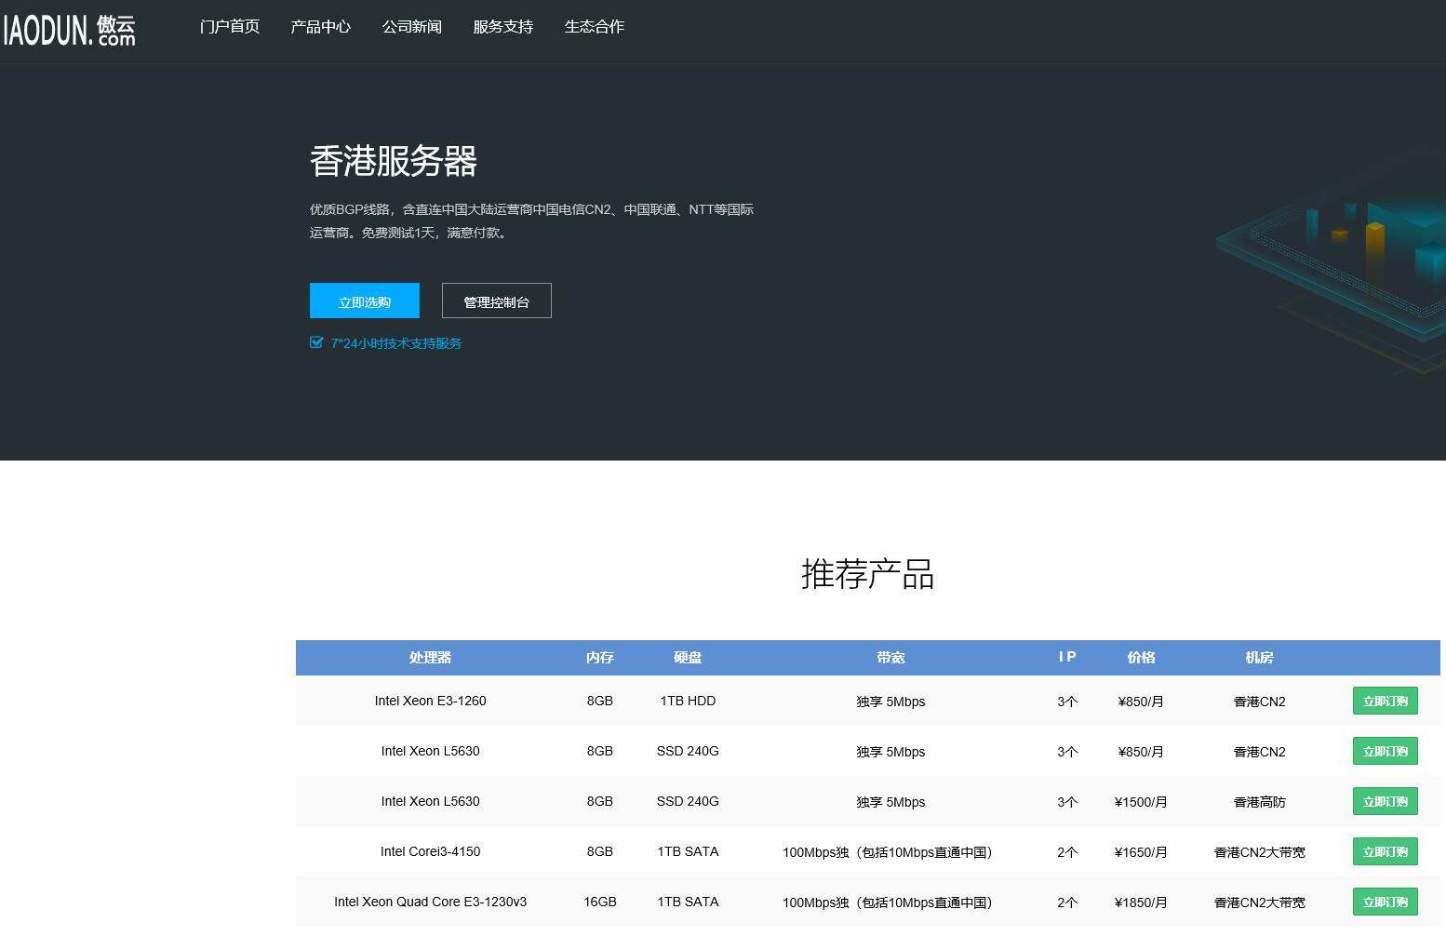Go to 公司新闻 section
Image resolution: width=1446 pixels, height=936 pixels.
click(411, 26)
